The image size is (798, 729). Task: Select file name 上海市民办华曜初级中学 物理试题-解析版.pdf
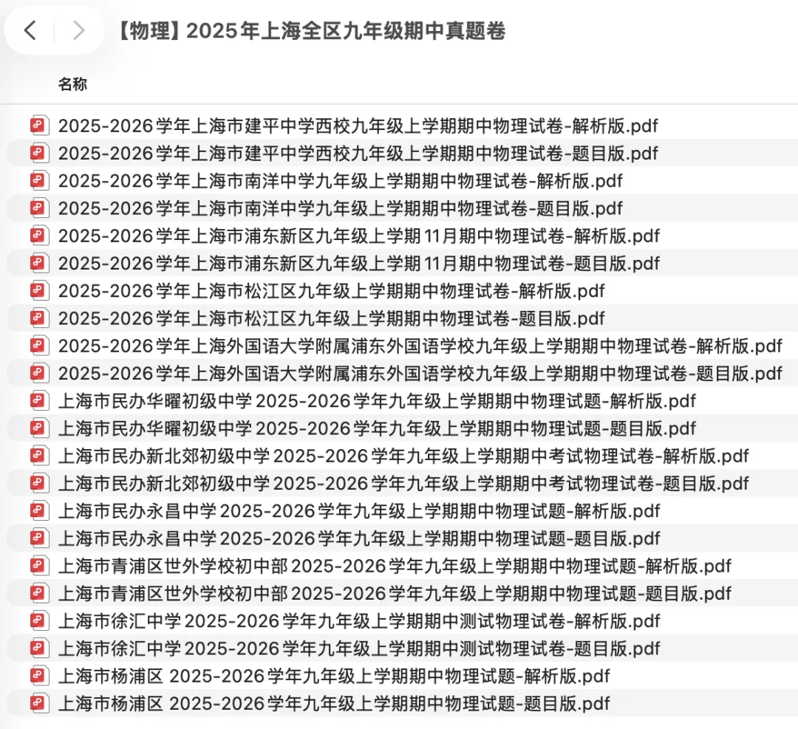pos(377,401)
